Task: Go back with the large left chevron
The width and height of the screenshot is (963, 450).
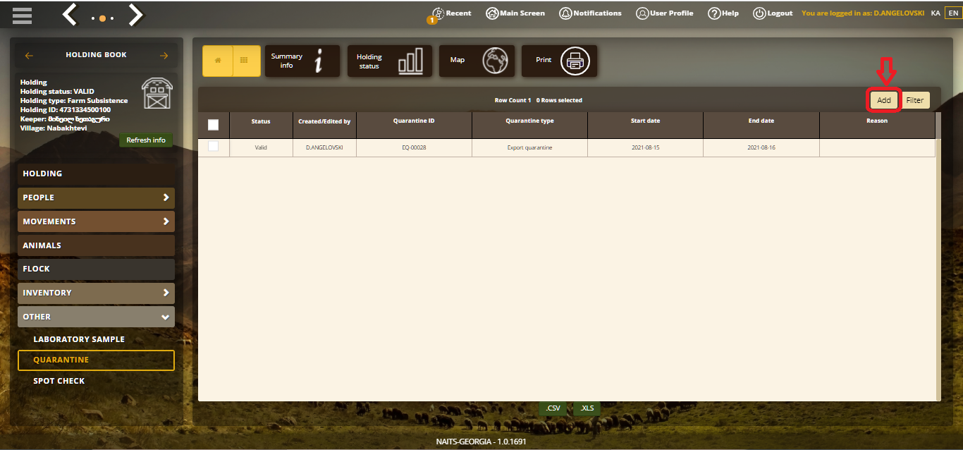Action: tap(70, 15)
